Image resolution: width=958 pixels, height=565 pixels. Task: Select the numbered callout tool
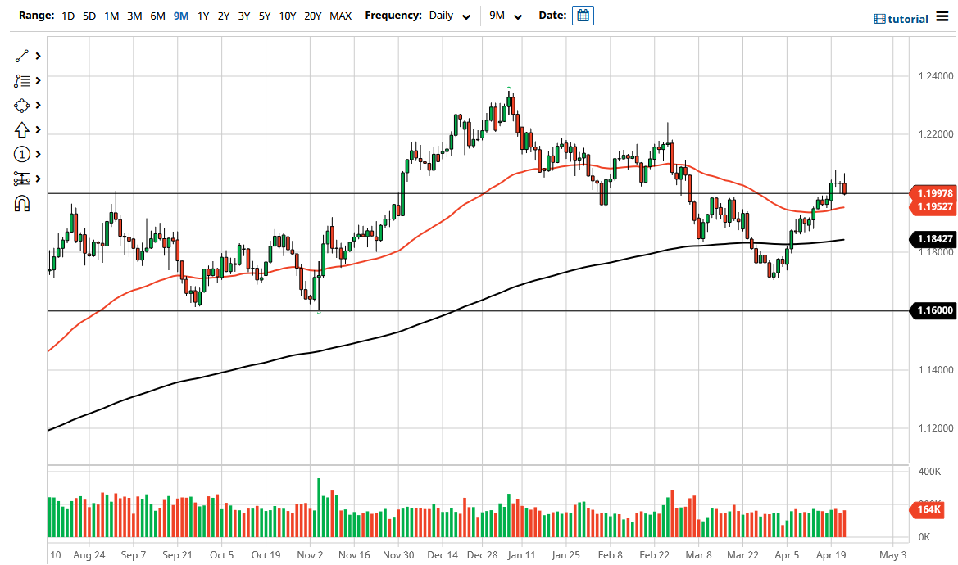point(22,154)
